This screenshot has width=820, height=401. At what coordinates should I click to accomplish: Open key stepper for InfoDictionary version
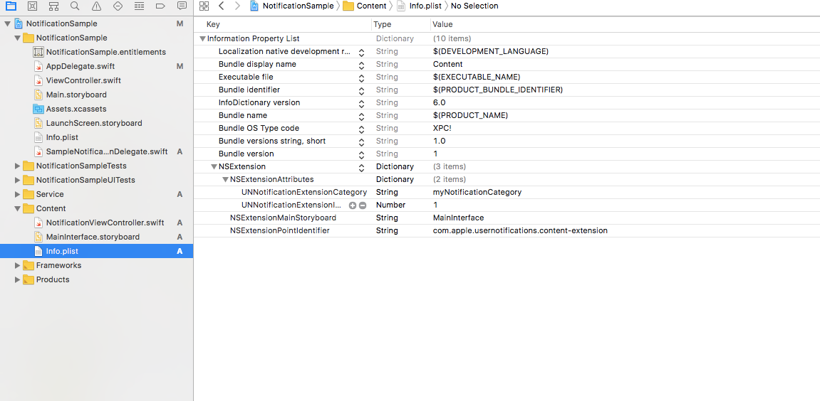point(361,103)
